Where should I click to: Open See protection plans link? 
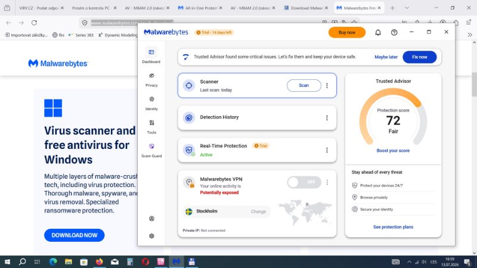393,227
